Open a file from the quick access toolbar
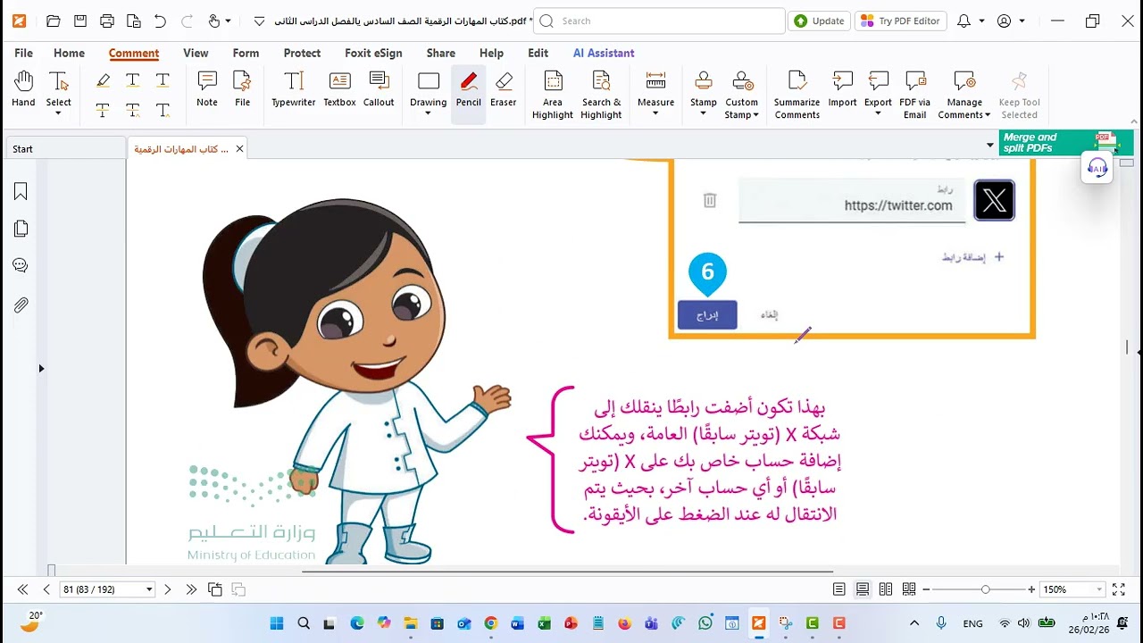 (54, 21)
